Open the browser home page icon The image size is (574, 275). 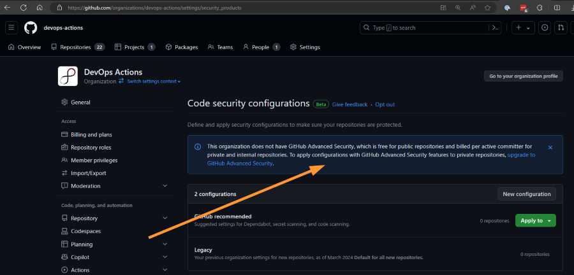click(40, 8)
